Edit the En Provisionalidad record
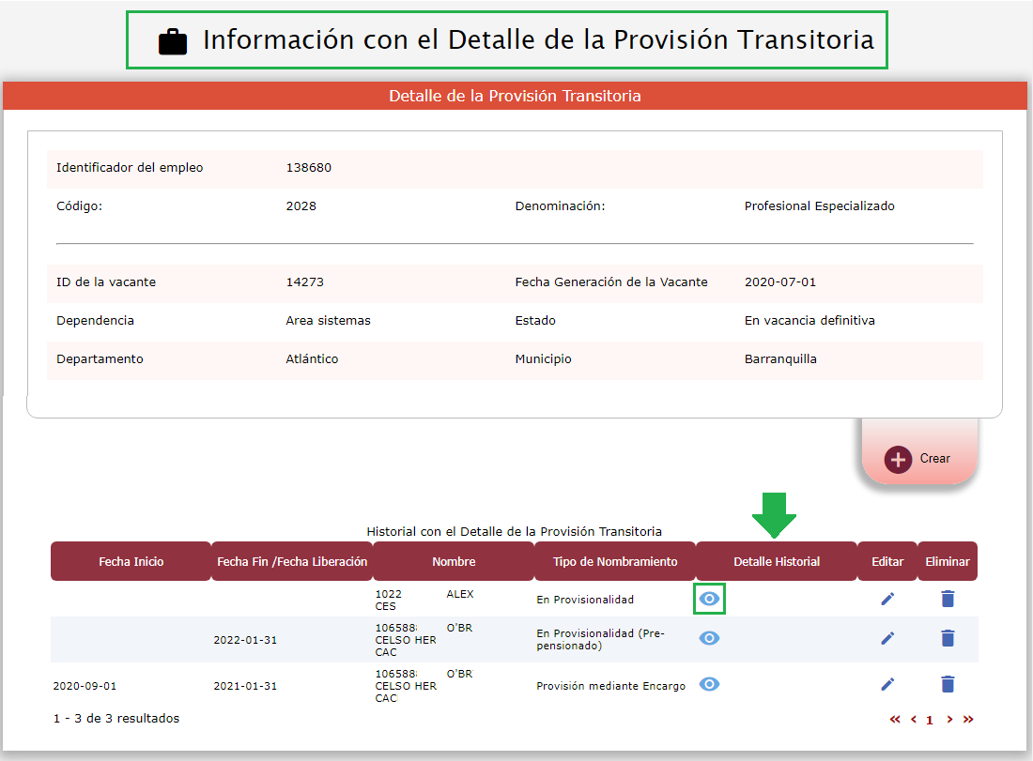Viewport: 1033px width, 761px height. point(887,599)
